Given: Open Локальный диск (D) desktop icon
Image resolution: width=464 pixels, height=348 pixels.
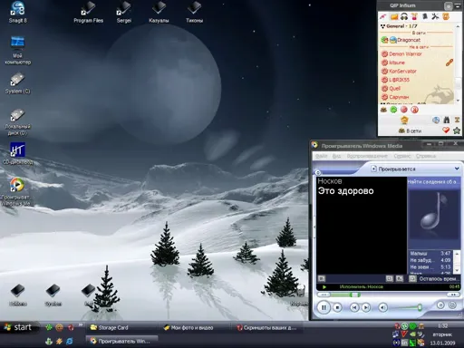Looking at the screenshot, I should [x=17, y=121].
